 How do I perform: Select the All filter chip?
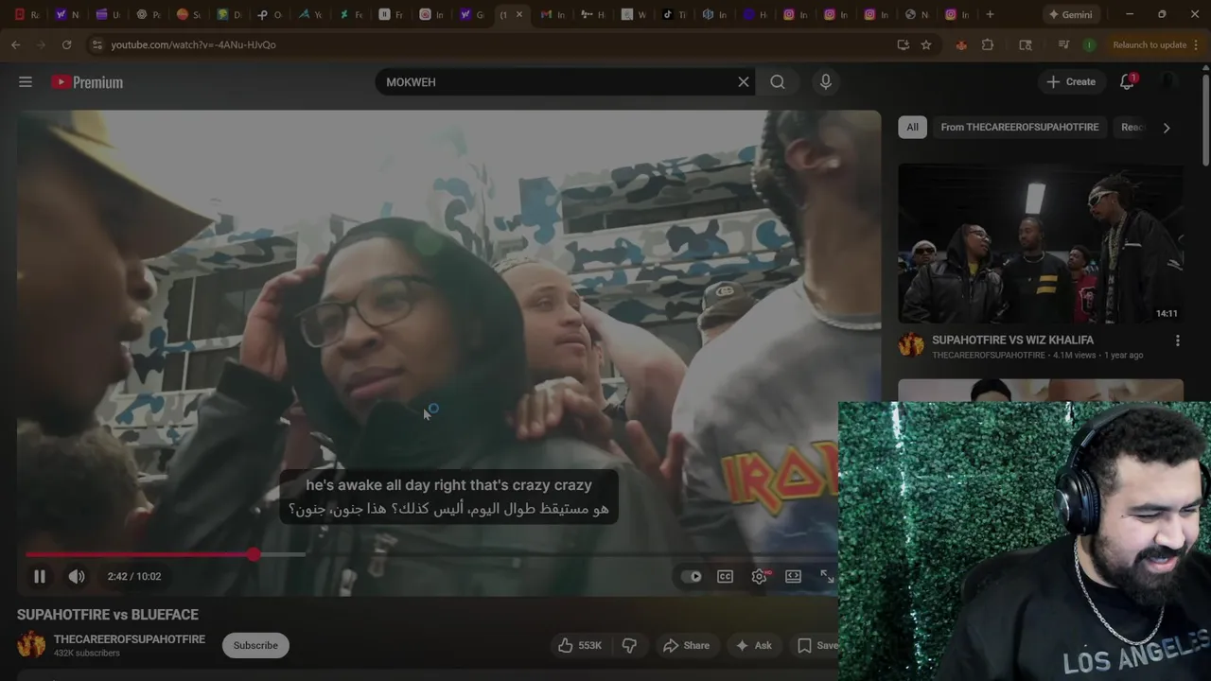[x=912, y=127]
